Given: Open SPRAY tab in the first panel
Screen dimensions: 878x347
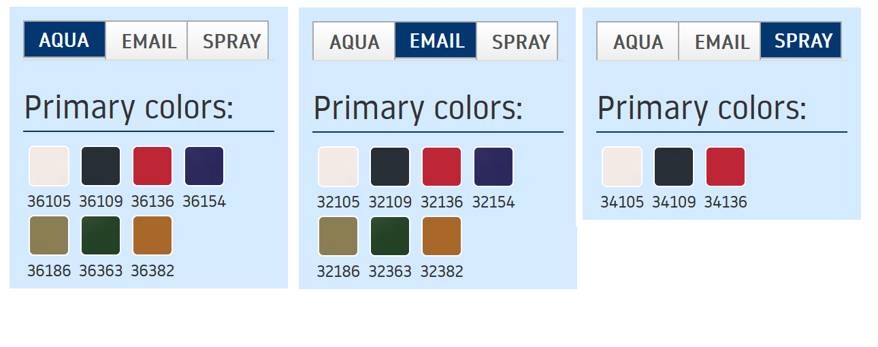Looking at the screenshot, I should click(x=229, y=40).
